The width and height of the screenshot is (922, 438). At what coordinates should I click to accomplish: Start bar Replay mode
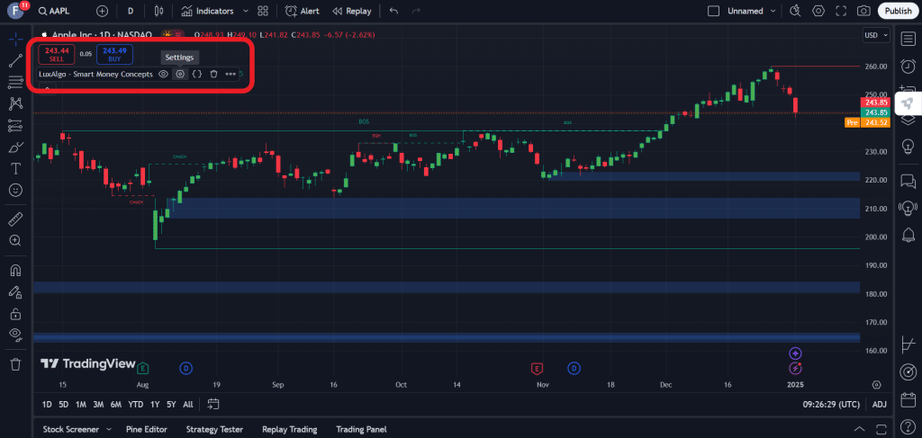tap(352, 11)
